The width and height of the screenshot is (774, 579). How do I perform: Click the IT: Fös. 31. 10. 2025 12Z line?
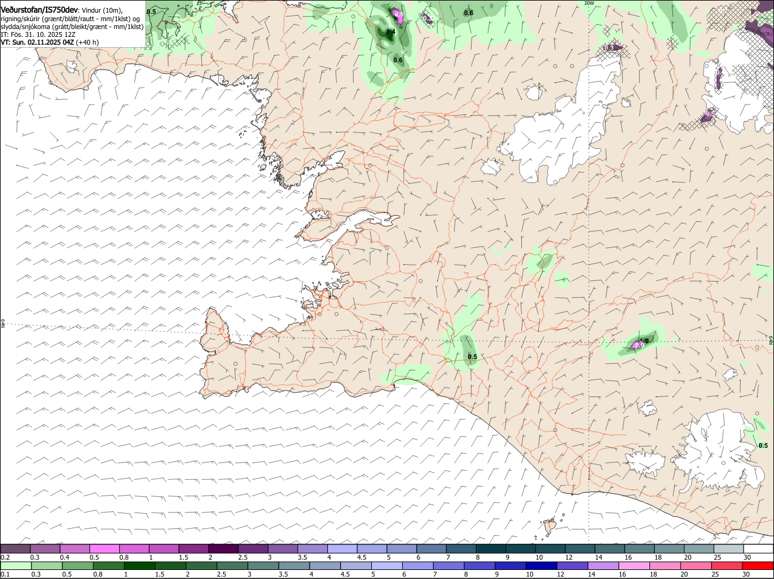pyautogui.click(x=37, y=34)
